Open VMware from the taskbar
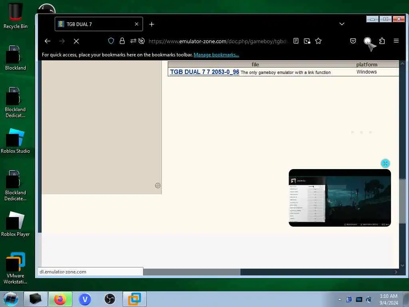 pyautogui.click(x=135, y=299)
